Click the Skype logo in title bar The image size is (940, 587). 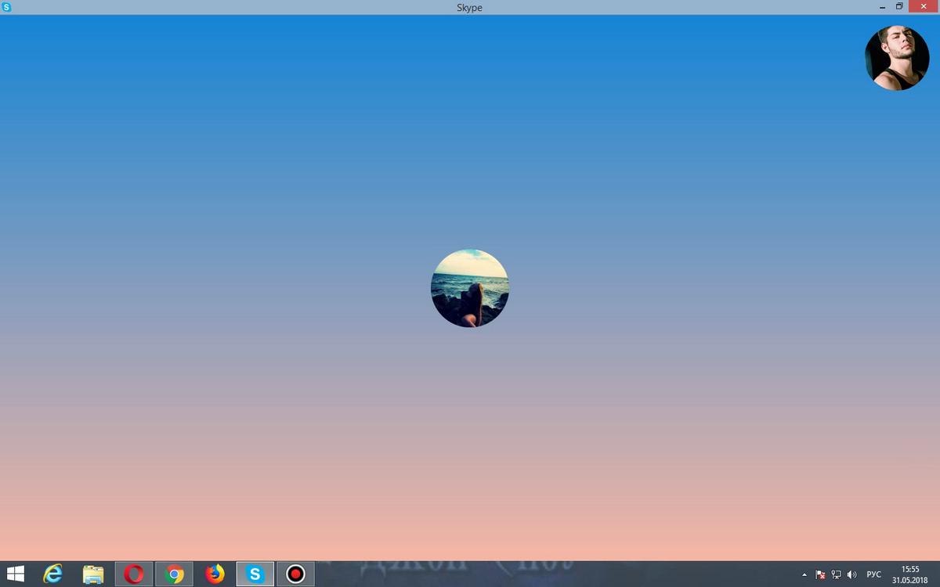coord(6,7)
